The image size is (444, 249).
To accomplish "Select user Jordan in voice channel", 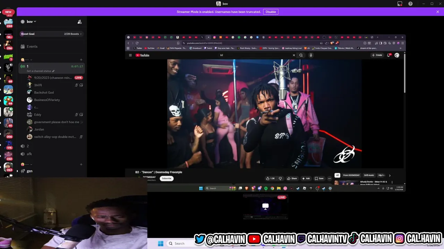I will pos(39,129).
